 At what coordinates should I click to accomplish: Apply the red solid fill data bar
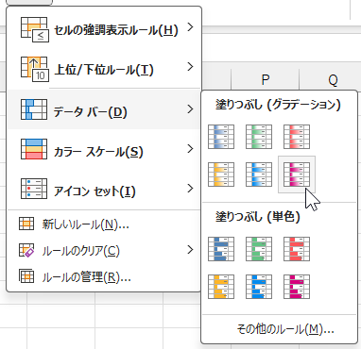(297, 249)
